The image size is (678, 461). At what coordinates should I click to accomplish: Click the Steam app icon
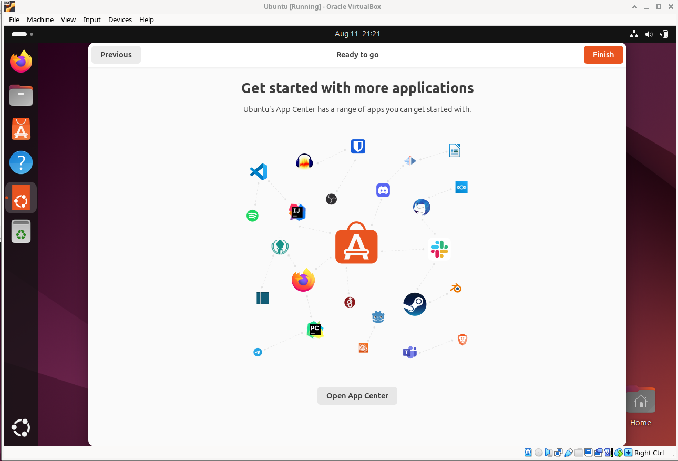tap(415, 304)
